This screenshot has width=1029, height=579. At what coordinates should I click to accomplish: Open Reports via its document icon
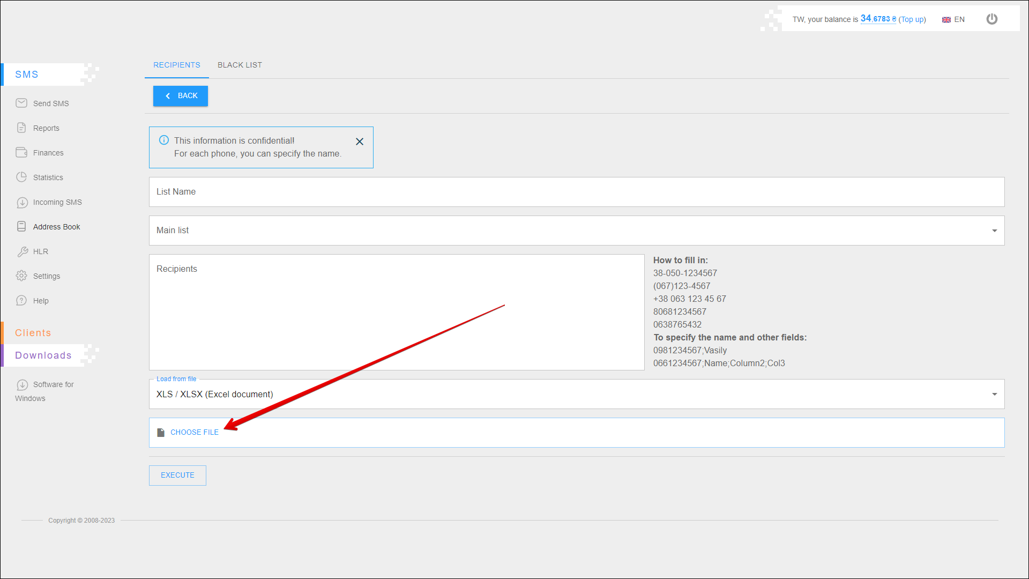21,128
